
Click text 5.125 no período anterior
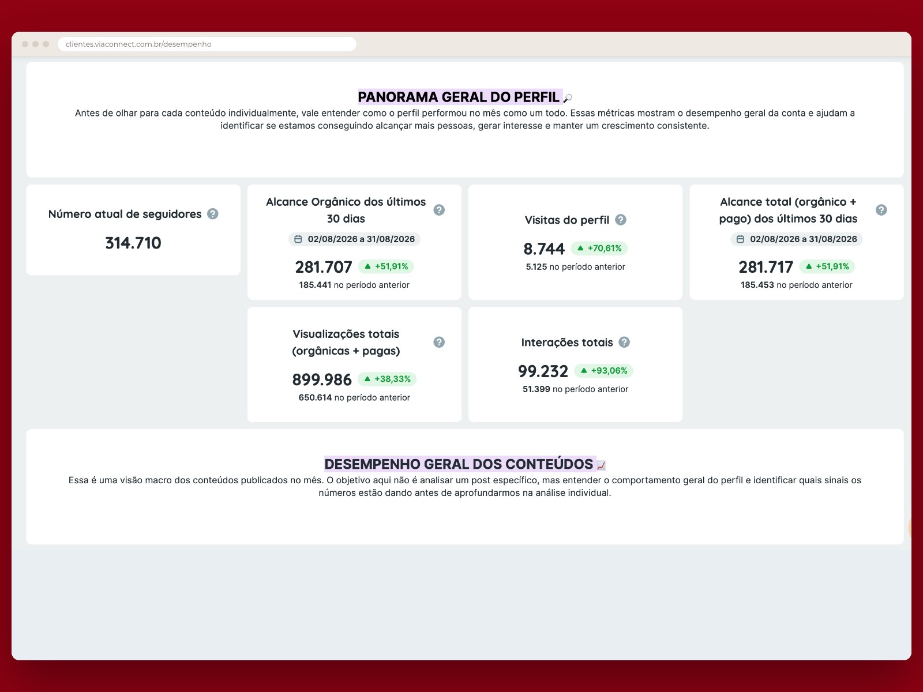pos(576,267)
